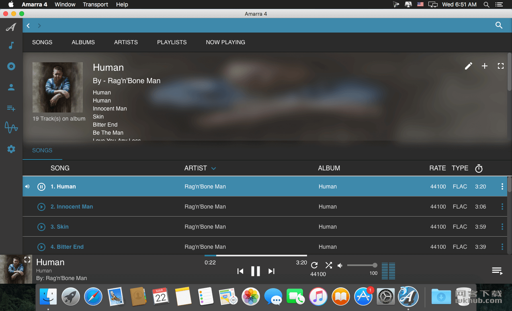Open more options for Human row
This screenshot has width=512, height=311.
coord(502,186)
